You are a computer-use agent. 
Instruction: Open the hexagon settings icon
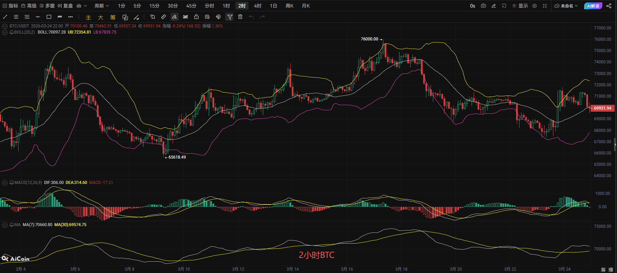click(x=535, y=6)
